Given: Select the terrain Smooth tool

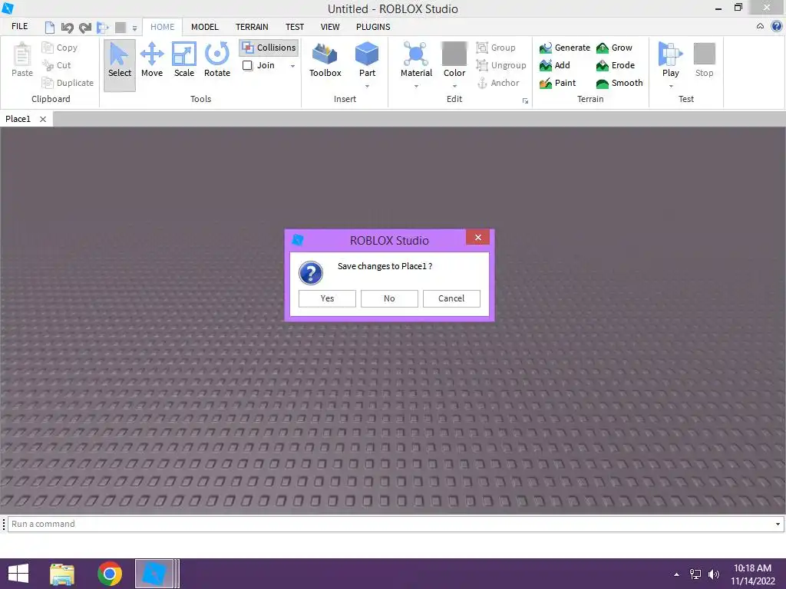Looking at the screenshot, I should (619, 83).
